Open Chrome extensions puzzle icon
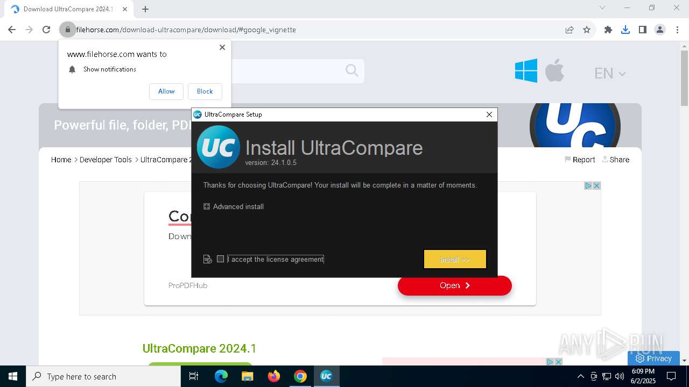 tap(608, 30)
